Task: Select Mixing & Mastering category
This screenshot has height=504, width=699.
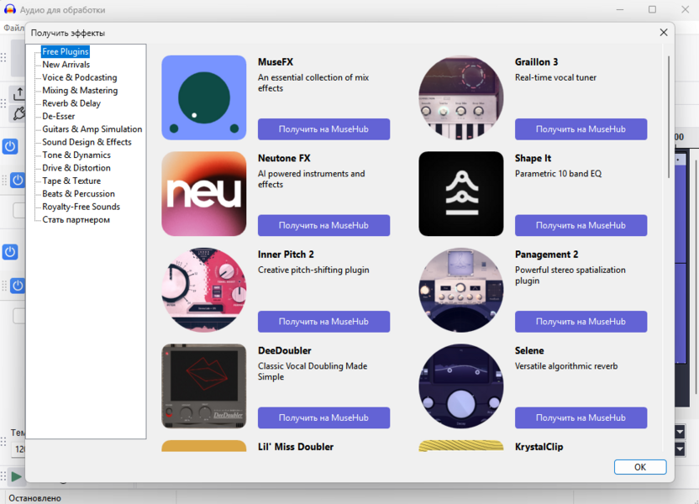Action: [x=80, y=91]
